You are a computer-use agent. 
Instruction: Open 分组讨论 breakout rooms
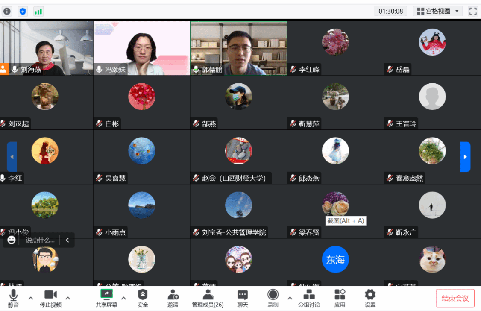(x=309, y=298)
